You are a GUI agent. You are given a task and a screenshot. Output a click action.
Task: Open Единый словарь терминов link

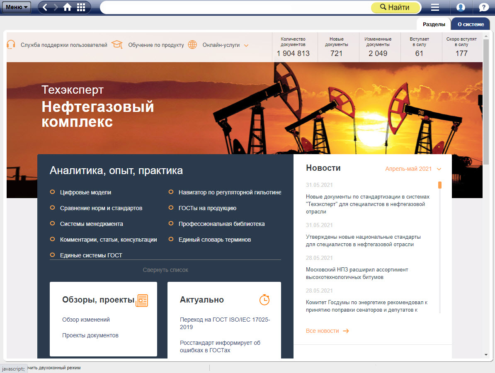pos(215,240)
